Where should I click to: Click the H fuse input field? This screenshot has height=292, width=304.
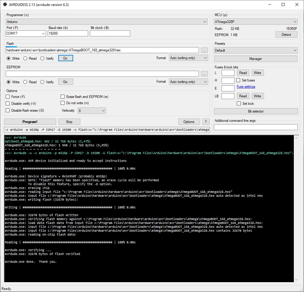tap(228, 81)
